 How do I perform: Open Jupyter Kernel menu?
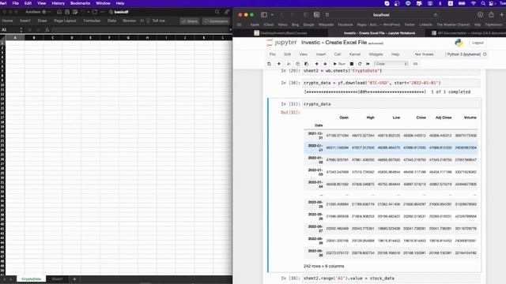[x=355, y=54]
